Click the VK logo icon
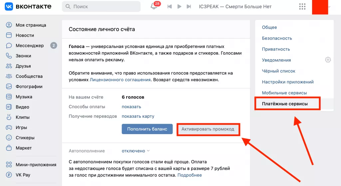Image resolution: width=341 pixels, height=186 pixels. [9, 6]
